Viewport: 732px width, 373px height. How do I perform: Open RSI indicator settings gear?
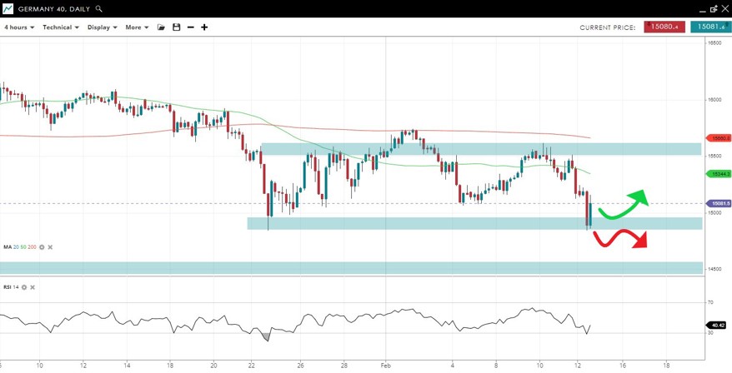[24, 287]
